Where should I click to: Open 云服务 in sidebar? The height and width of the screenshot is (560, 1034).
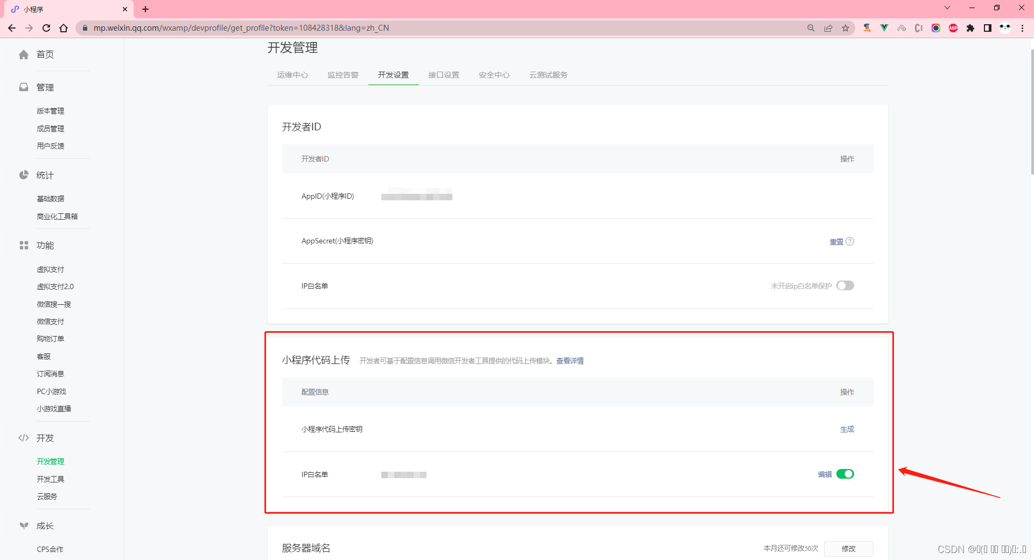[x=47, y=496]
